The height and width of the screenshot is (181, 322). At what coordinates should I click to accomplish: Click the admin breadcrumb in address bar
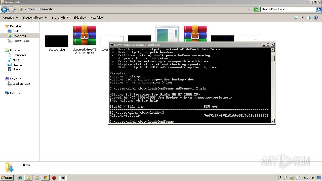click(31, 9)
